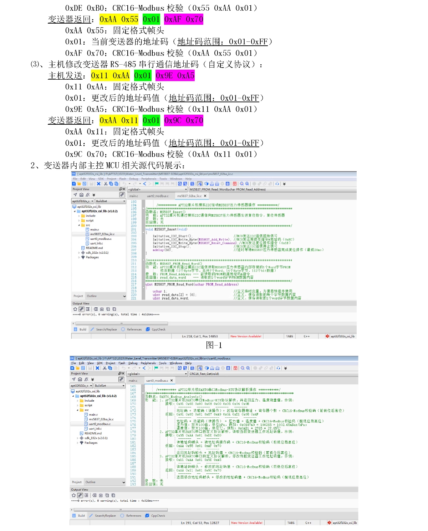
Task: Click the blue back arrow in the upper IDE toolbar
Action: coord(144,184)
